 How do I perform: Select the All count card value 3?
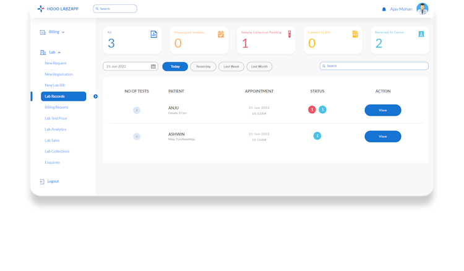[x=111, y=43]
